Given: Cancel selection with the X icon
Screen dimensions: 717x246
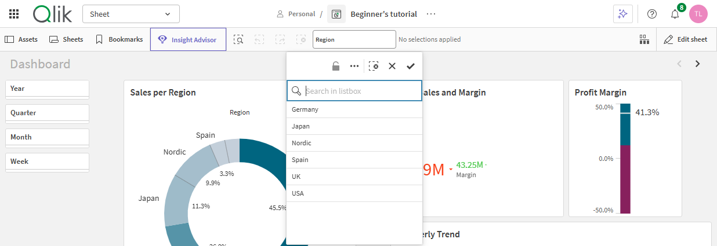Looking at the screenshot, I should tap(392, 66).
